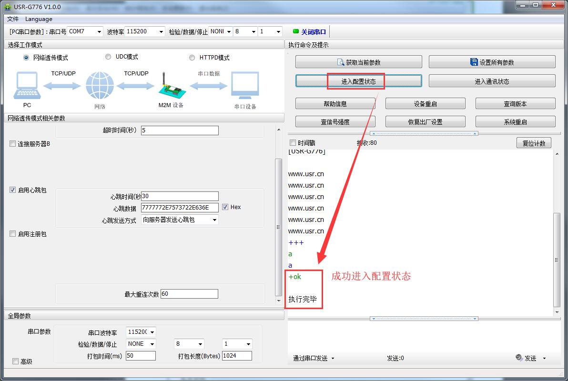Select the UDC模式 radio button
568x381 pixels.
[108, 57]
